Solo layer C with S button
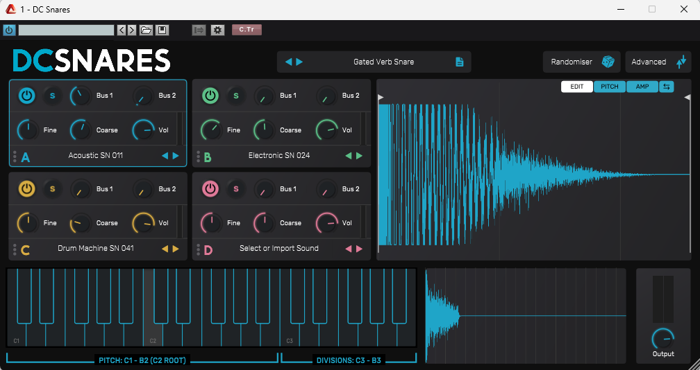Image resolution: width=700 pixels, height=370 pixels. 53,188
